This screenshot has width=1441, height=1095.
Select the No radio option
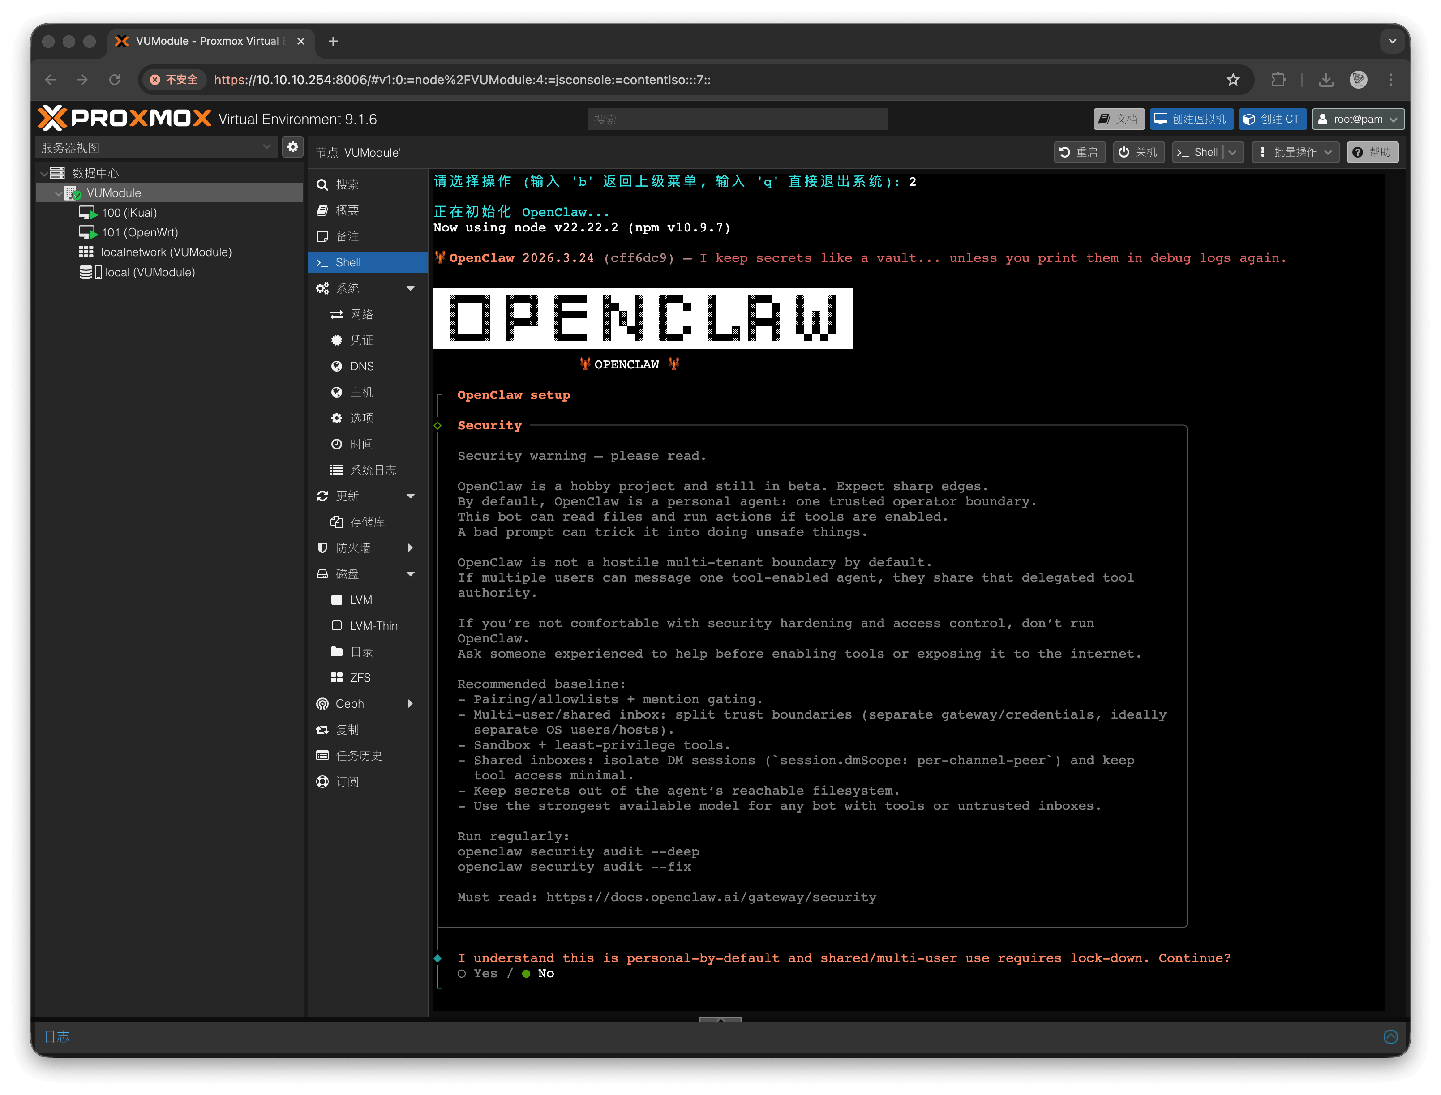click(x=538, y=973)
